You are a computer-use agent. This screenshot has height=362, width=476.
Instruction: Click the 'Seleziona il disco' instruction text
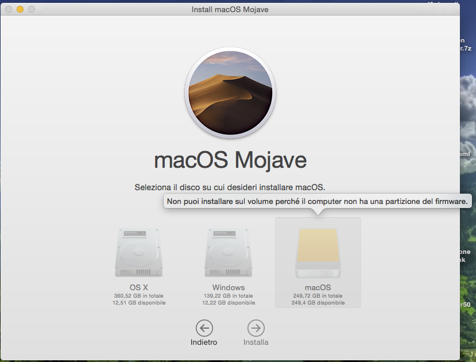pyautogui.click(x=230, y=187)
